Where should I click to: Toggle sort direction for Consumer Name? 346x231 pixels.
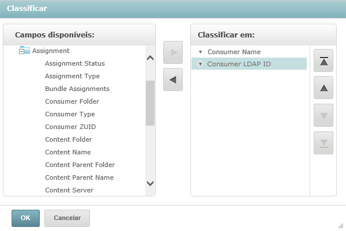(x=200, y=52)
